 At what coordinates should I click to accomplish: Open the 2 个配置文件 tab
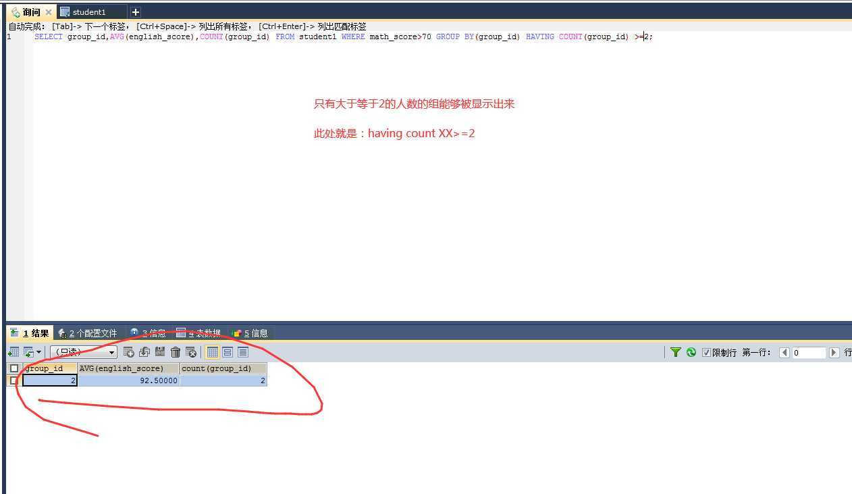pos(88,332)
